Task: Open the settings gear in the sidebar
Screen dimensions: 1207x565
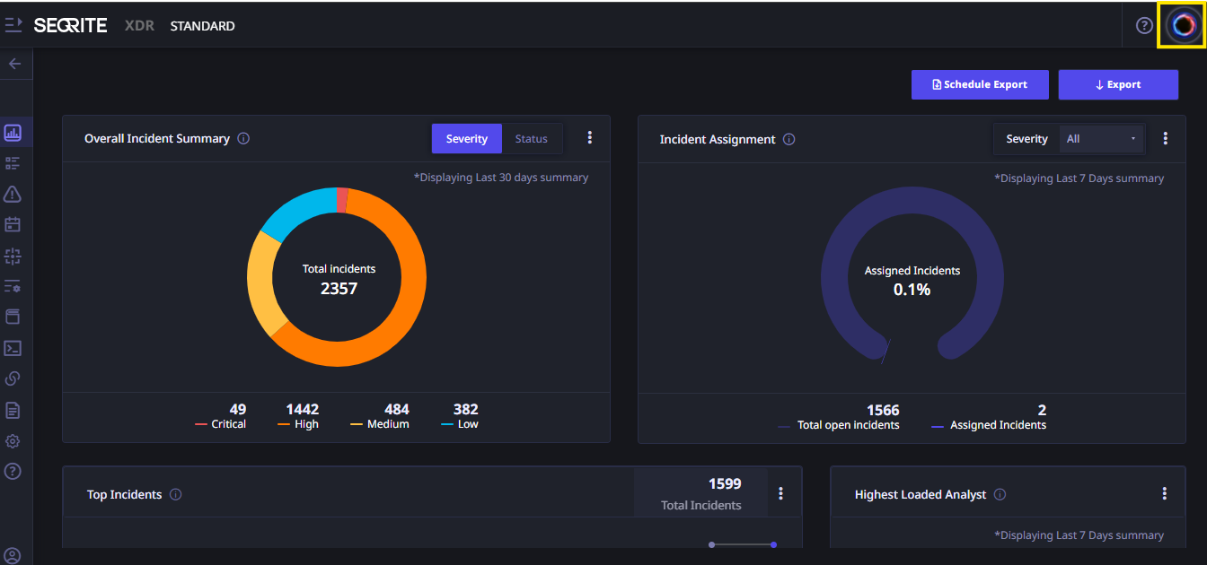Action: (x=13, y=441)
